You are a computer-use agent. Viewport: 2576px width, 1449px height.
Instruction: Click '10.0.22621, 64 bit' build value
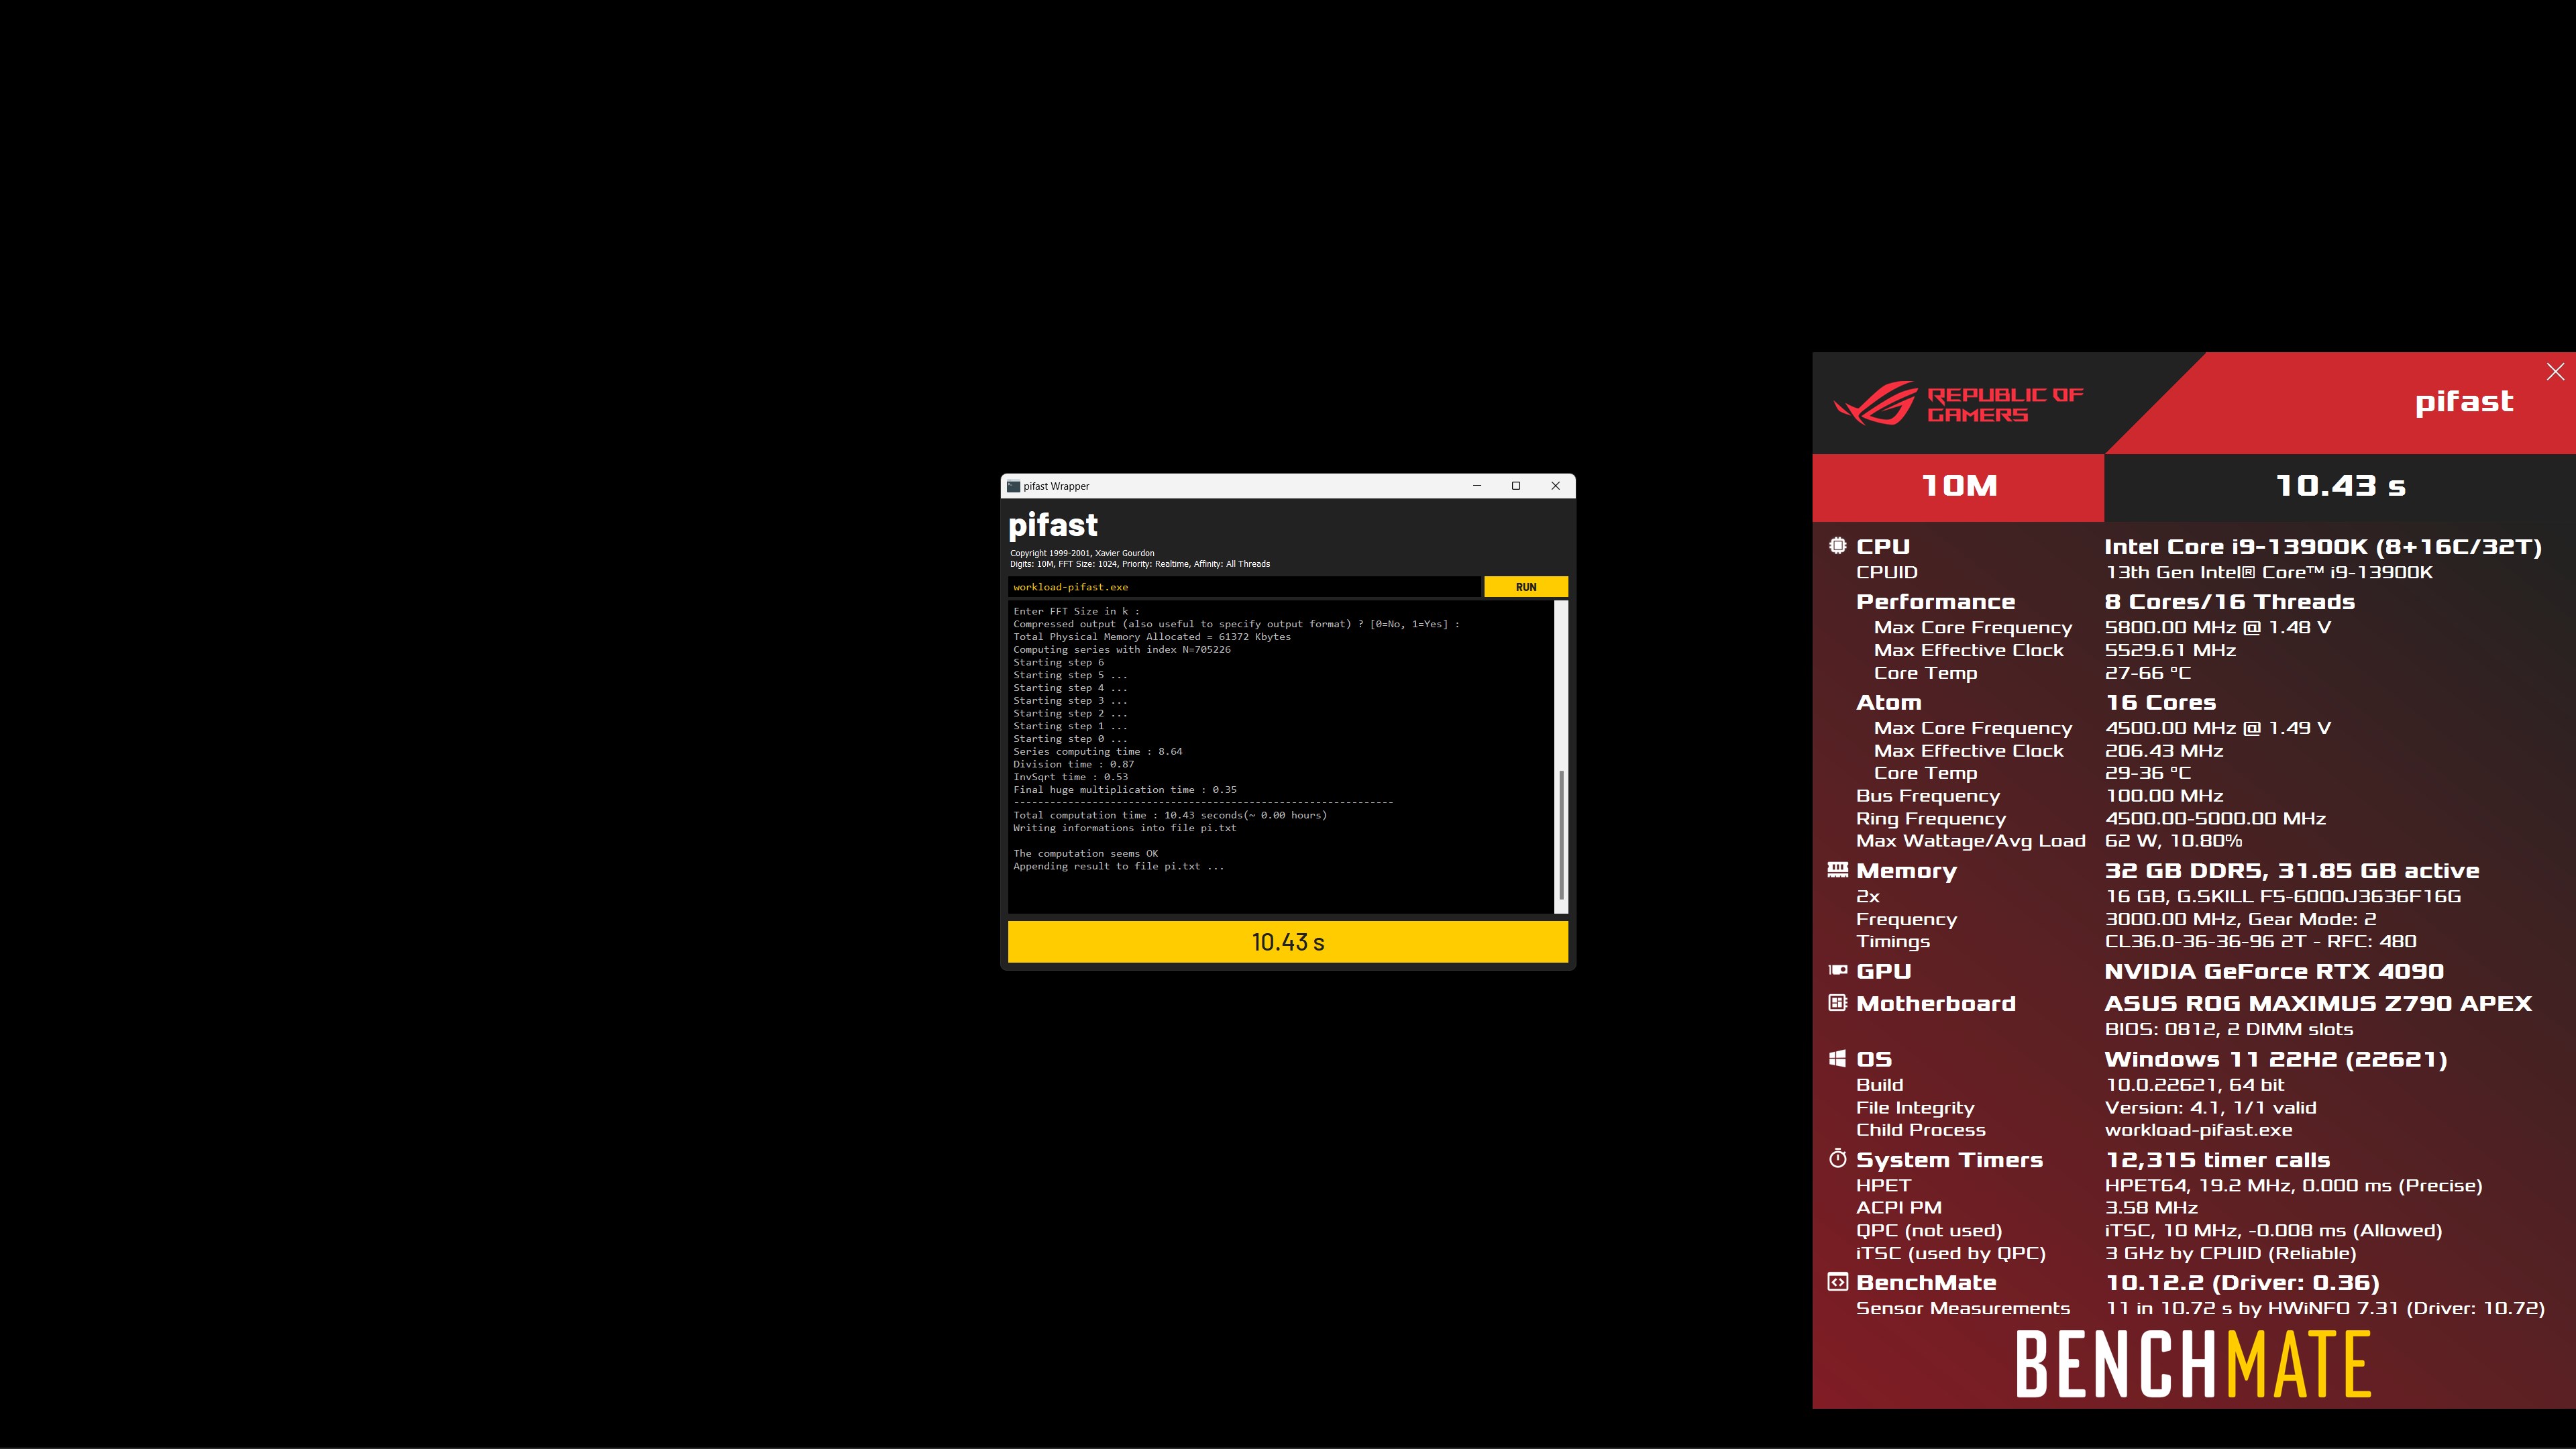point(2194,1085)
